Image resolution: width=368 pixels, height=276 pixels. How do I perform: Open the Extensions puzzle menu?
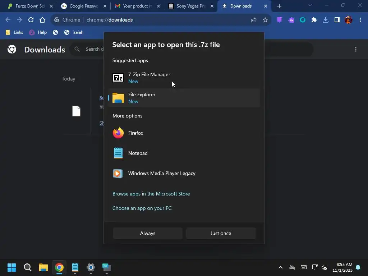click(314, 20)
